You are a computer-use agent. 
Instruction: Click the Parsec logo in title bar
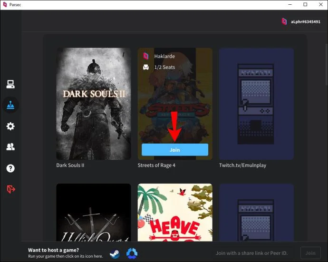5,5
